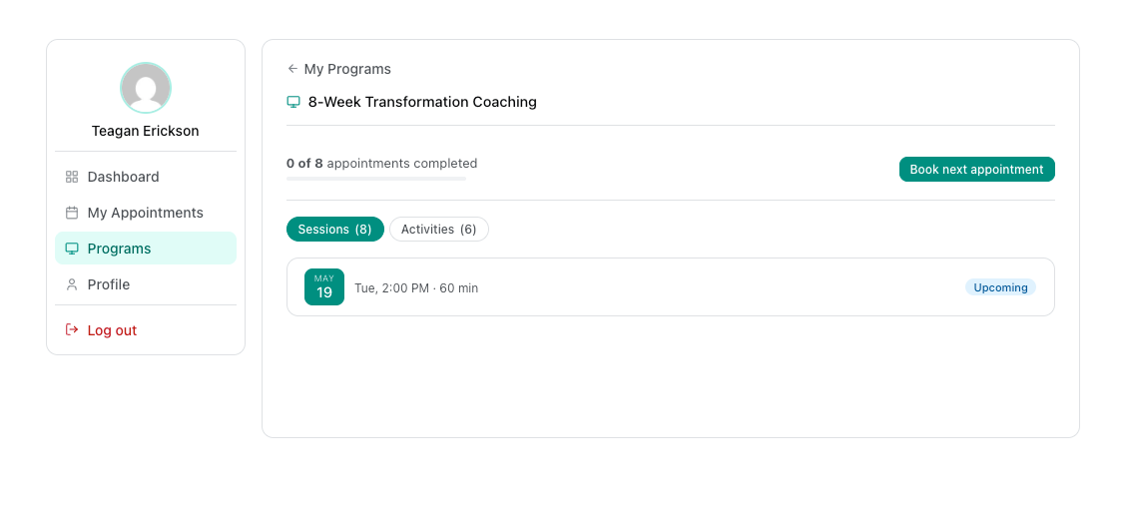Click the Dashboard grid icon
The width and height of the screenshot is (1136, 521).
tap(72, 177)
